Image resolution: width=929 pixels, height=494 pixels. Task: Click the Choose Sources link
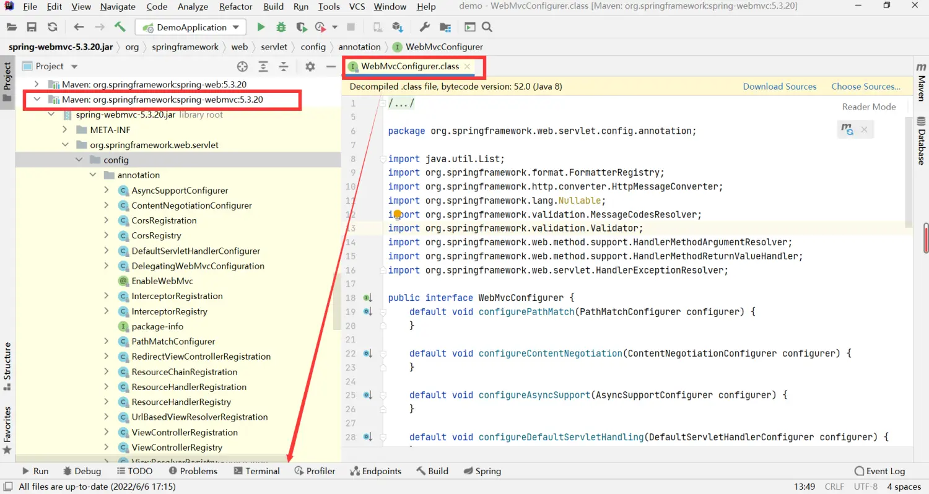click(x=865, y=87)
